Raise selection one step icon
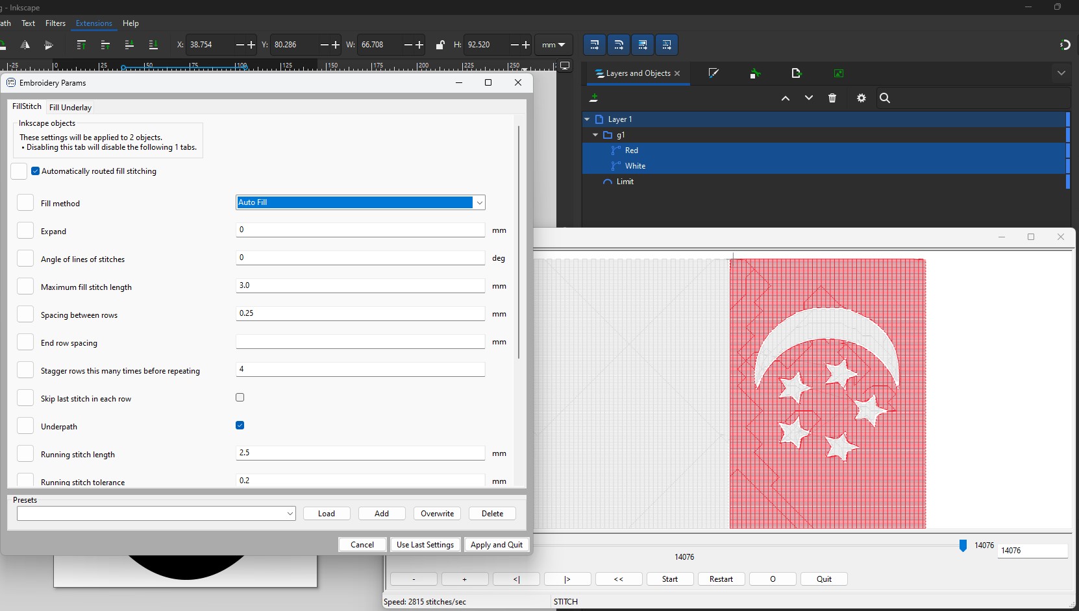1079x611 pixels. [x=105, y=45]
